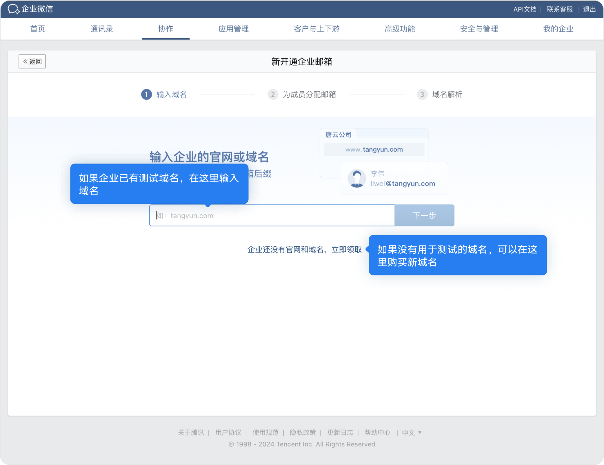Open the API文档 link
The height and width of the screenshot is (465, 604).
click(525, 9)
